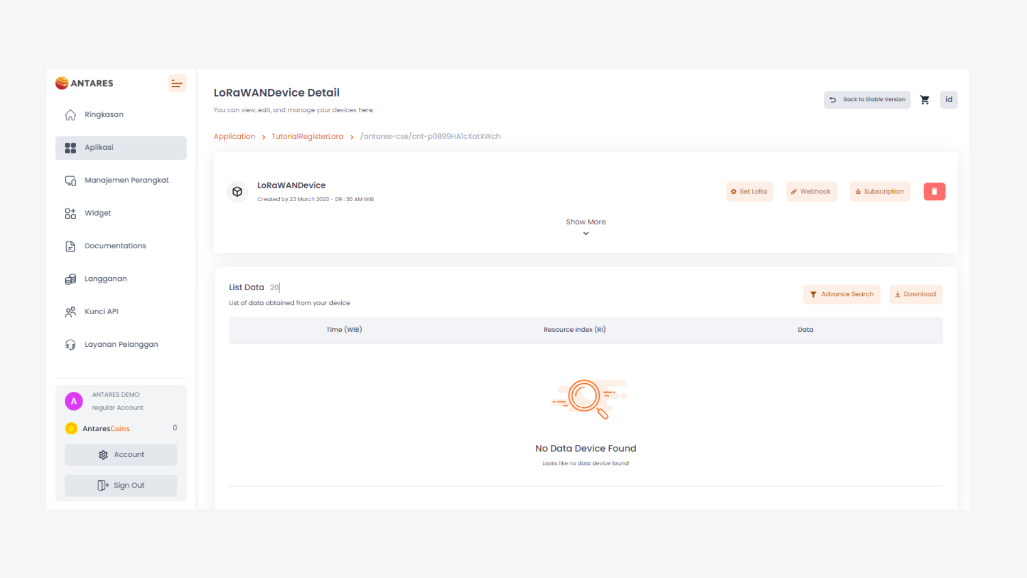Image resolution: width=1027 pixels, height=578 pixels.
Task: Open the Webhook settings
Action: click(811, 192)
